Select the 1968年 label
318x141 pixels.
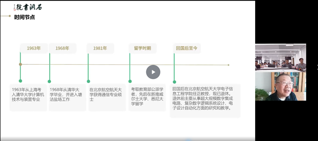[x=62, y=48]
